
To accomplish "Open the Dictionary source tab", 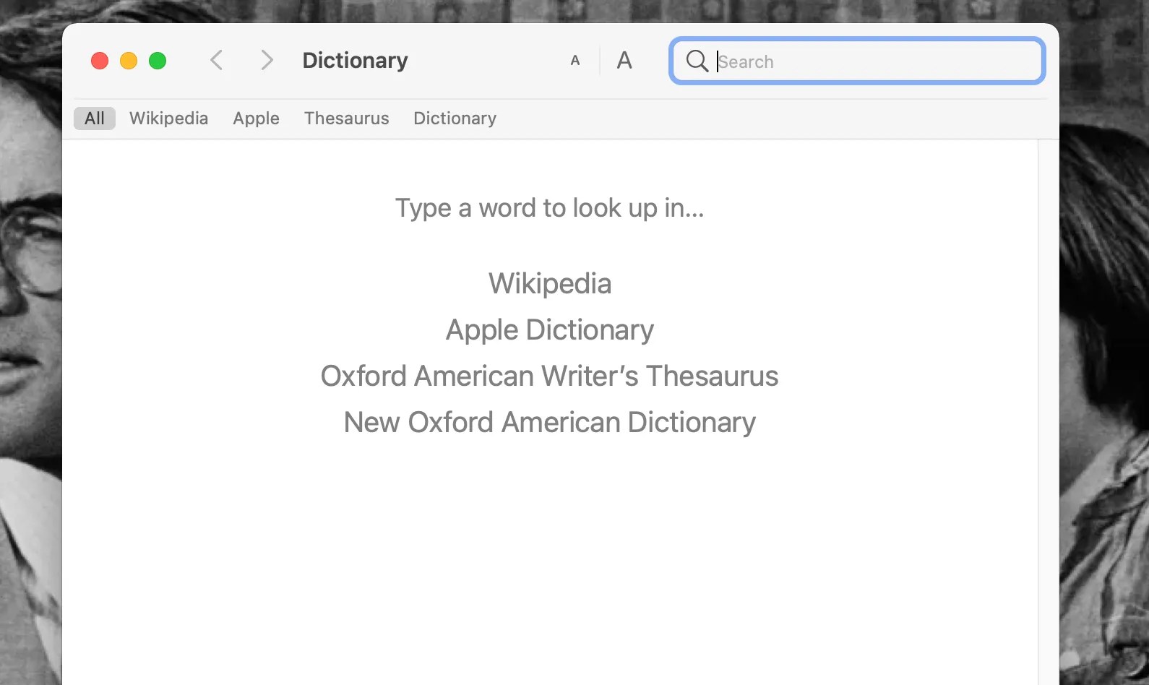I will (x=455, y=119).
